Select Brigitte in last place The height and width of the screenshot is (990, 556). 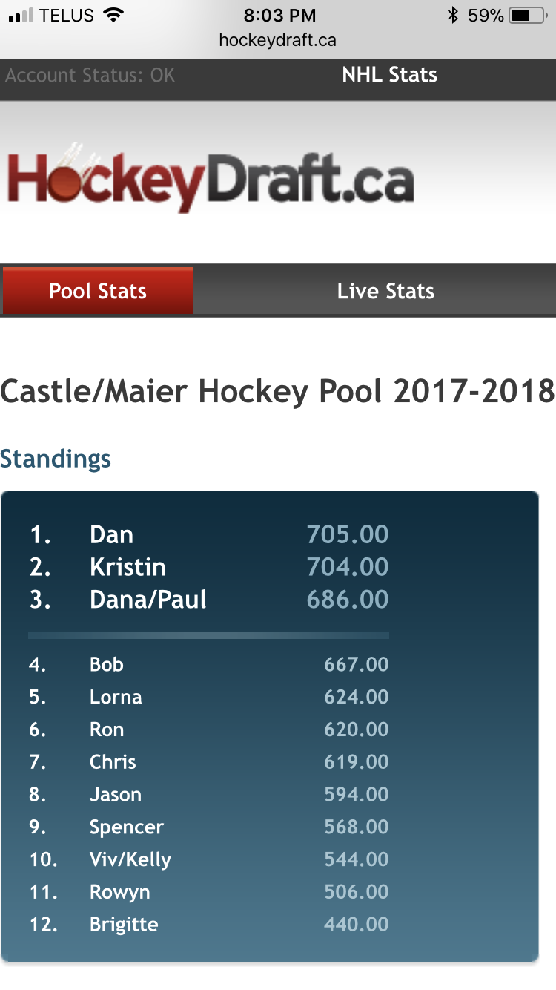(x=124, y=925)
